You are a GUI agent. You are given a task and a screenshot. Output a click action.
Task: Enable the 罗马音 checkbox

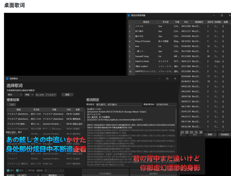27,171
